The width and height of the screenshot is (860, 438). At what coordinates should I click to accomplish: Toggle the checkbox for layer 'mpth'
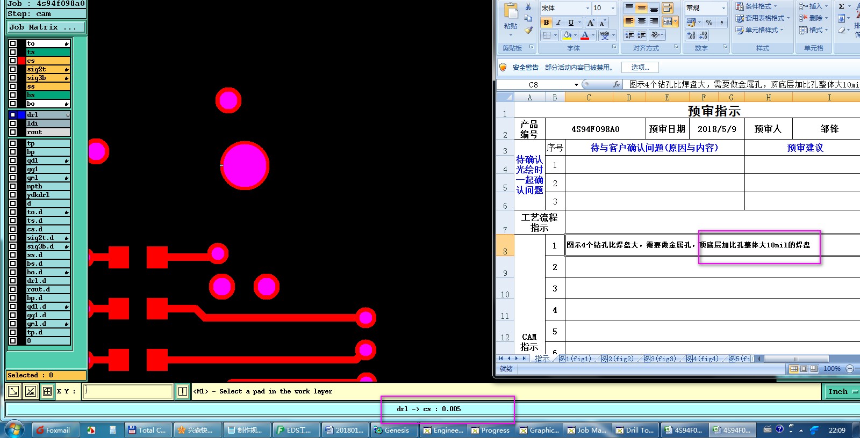click(13, 186)
